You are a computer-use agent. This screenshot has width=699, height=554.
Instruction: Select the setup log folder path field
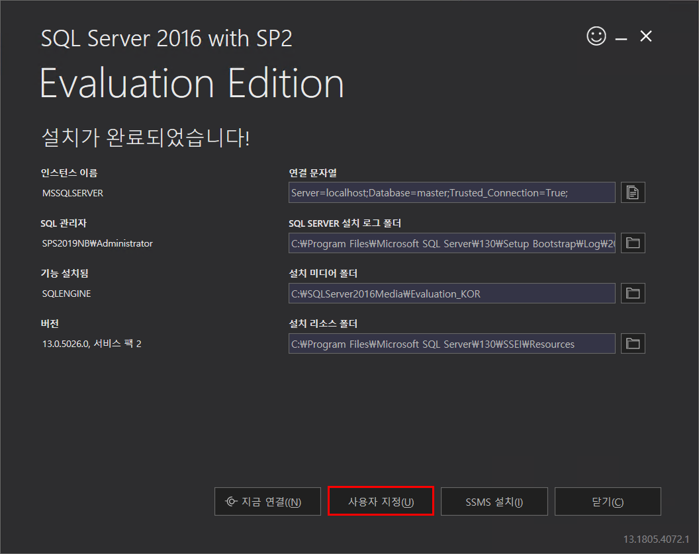451,243
